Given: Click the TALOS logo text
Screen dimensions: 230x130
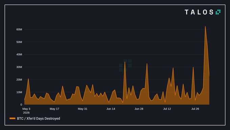Looking at the screenshot, I should (x=199, y=12).
